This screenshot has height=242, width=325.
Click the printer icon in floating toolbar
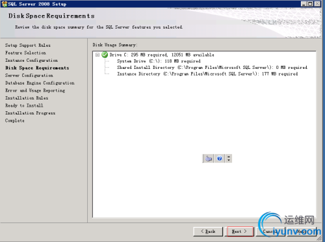209,159
